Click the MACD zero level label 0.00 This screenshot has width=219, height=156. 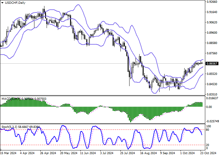click(x=209, y=107)
